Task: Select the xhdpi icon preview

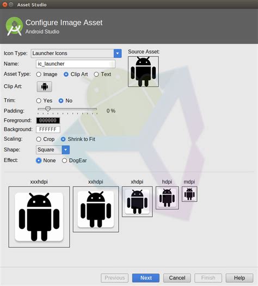Action: pos(137,202)
